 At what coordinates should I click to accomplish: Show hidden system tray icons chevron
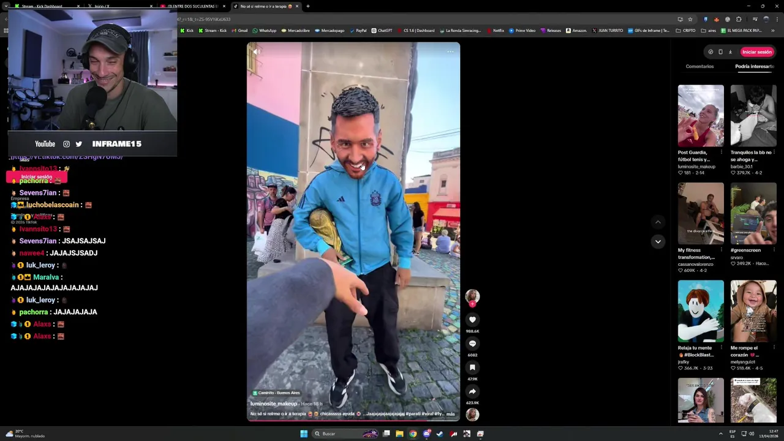(720, 434)
